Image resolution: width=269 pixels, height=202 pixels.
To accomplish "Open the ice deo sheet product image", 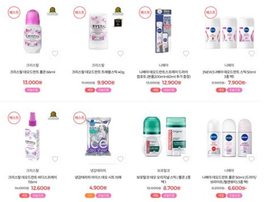I will (98, 136).
